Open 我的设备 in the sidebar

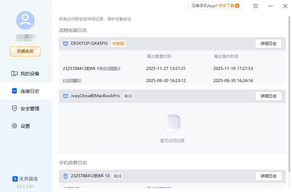[26, 74]
